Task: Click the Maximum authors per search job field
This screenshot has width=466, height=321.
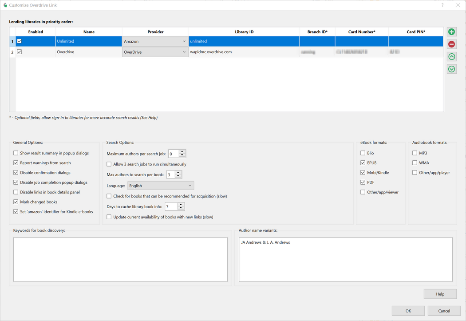Action: coord(174,154)
